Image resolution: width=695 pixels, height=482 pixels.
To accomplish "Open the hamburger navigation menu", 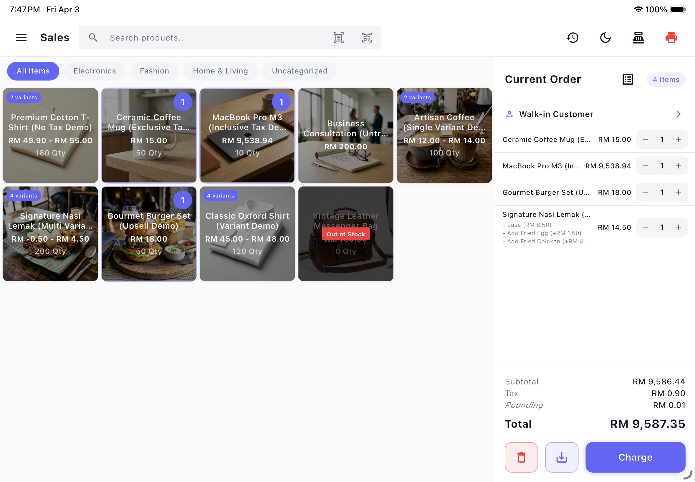I will (21, 38).
